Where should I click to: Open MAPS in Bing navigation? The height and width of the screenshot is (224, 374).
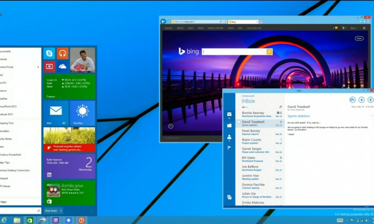click(191, 28)
